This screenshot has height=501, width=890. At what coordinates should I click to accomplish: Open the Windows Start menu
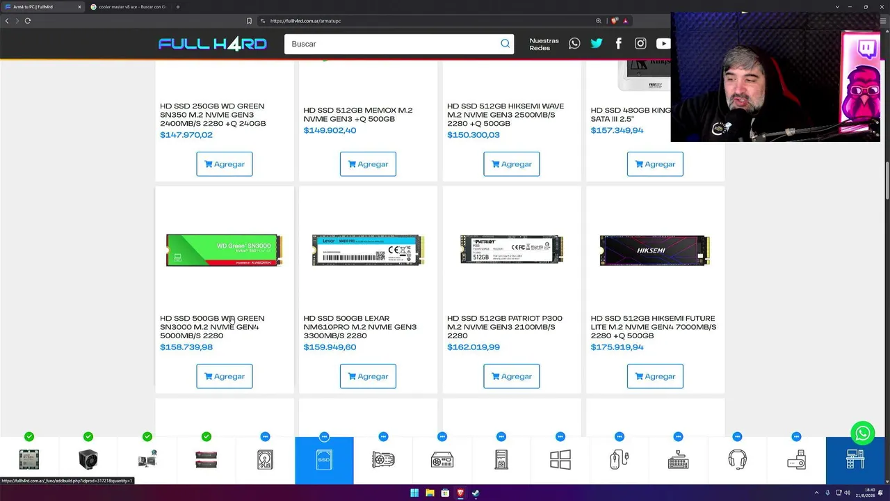click(414, 493)
